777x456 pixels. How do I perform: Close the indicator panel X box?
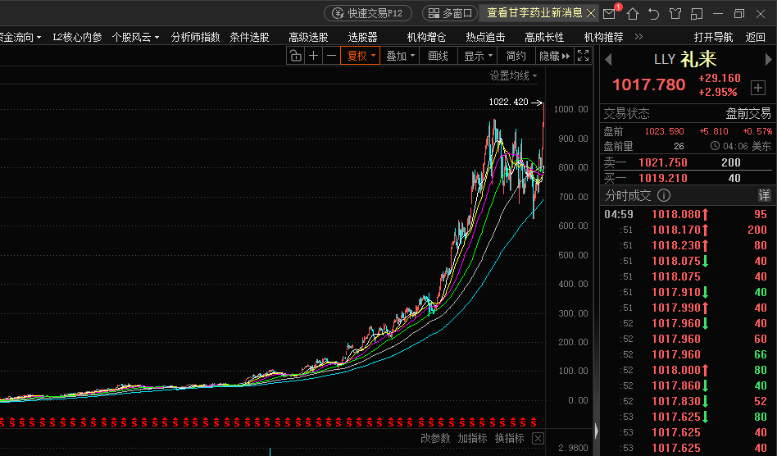538,438
